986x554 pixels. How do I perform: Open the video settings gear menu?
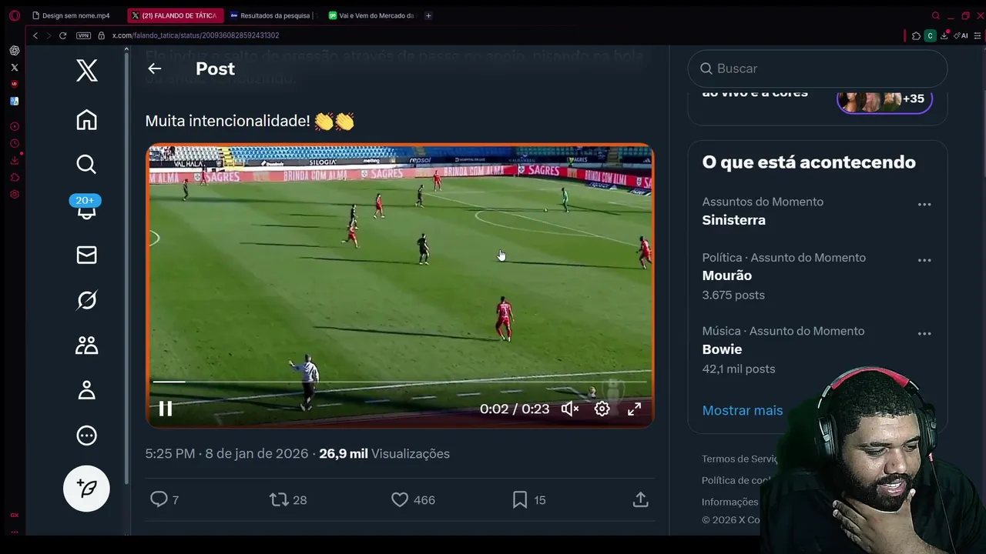pos(602,409)
